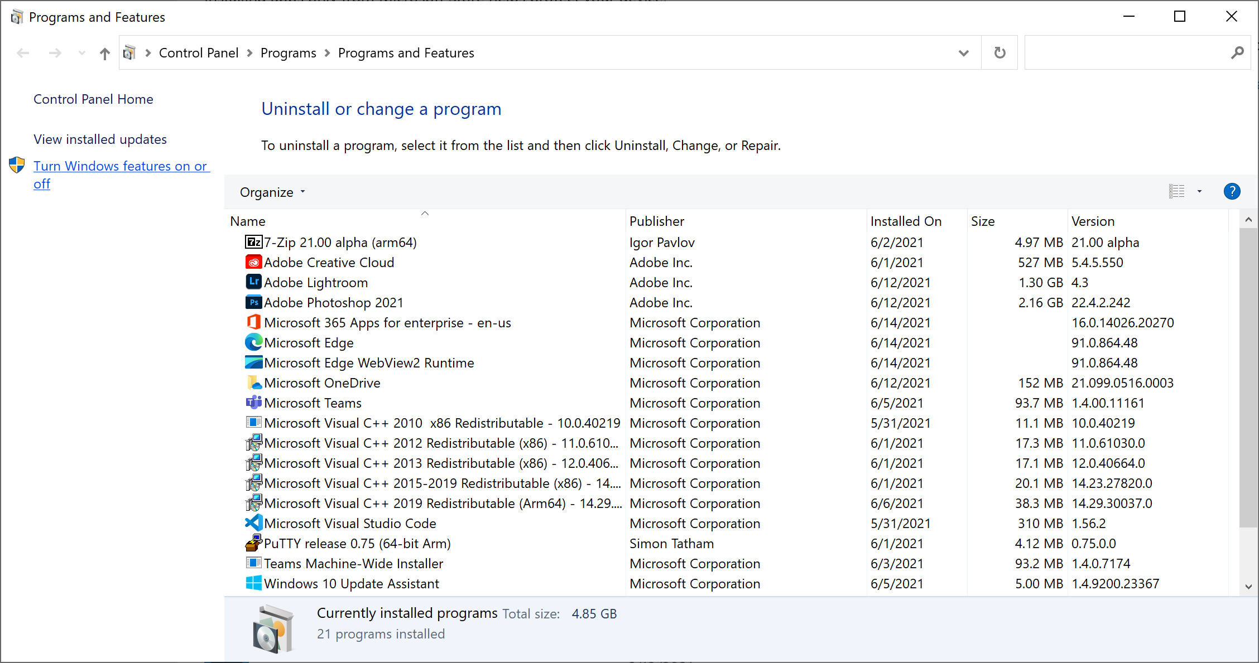Viewport: 1259px width, 663px height.
Task: Click the 2.16 GB size cell
Action: [1041, 302]
